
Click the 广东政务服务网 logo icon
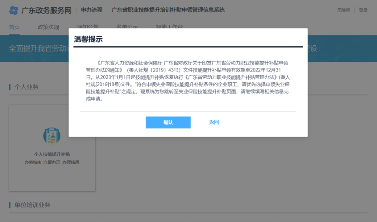click(x=14, y=10)
